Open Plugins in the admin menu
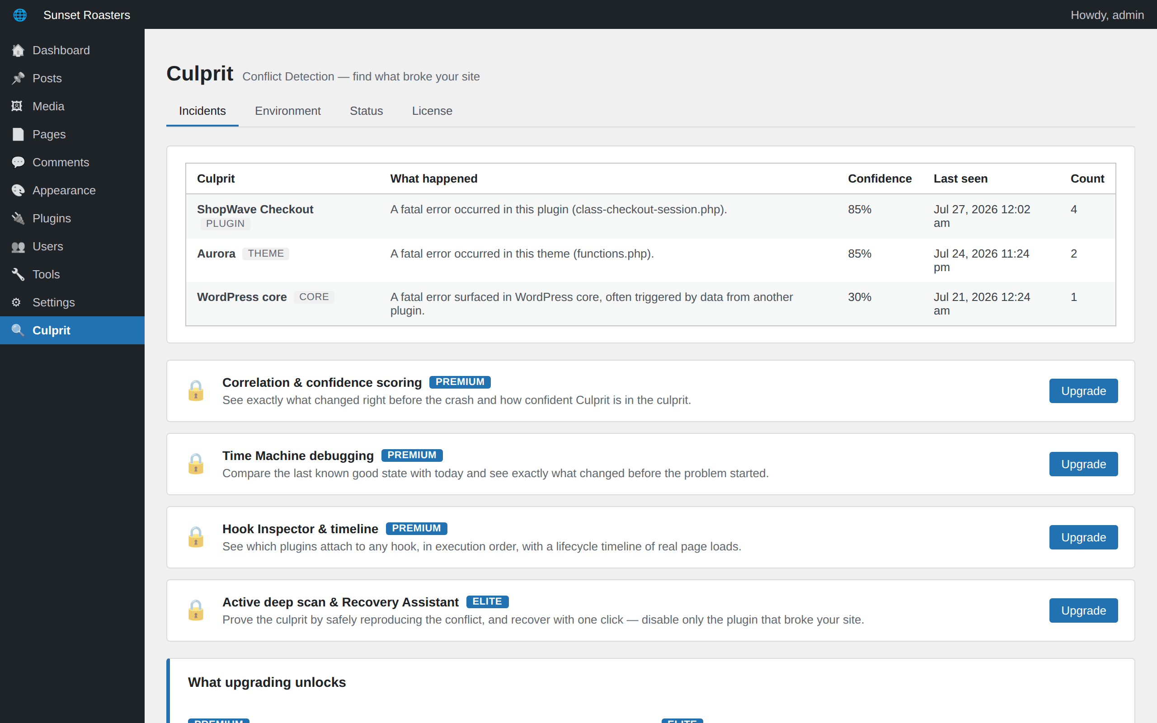Image resolution: width=1157 pixels, height=723 pixels. 72,219
